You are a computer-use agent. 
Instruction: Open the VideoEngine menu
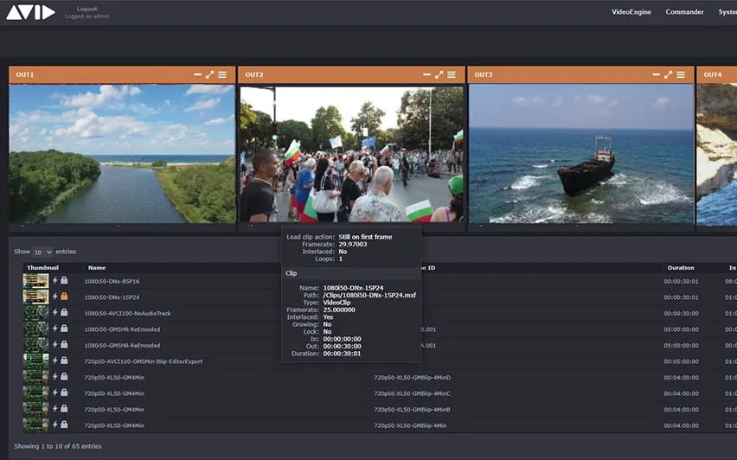631,12
